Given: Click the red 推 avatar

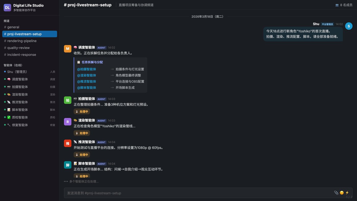Looking at the screenshot, I should click(68, 143).
